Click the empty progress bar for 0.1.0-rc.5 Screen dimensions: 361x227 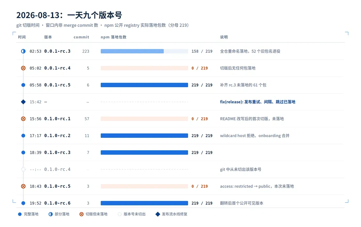coord(144,186)
